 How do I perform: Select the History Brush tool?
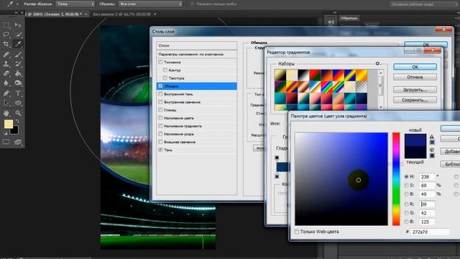pyautogui.click(x=18, y=64)
